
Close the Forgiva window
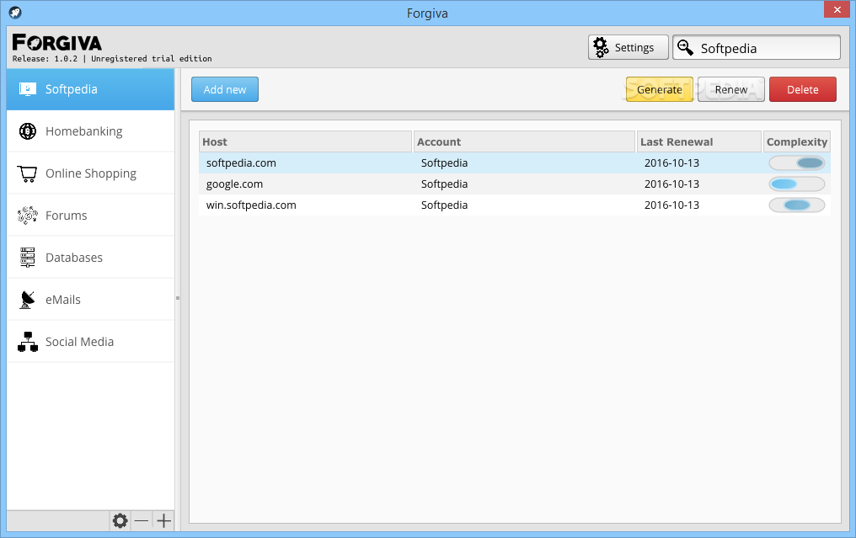837,9
